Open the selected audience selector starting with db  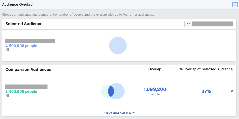tap(208, 24)
